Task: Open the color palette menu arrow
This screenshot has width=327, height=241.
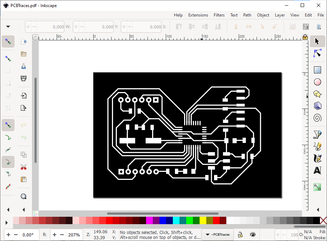Action: point(6,223)
